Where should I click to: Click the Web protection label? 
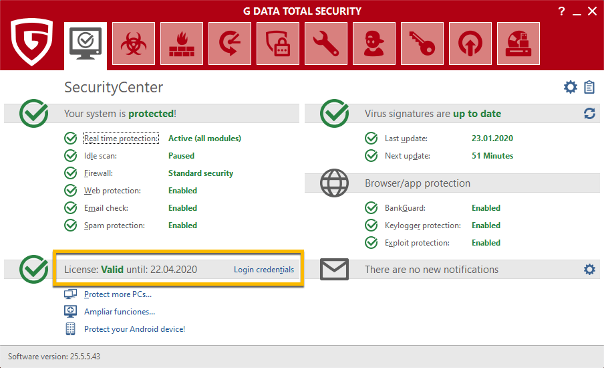point(112,191)
